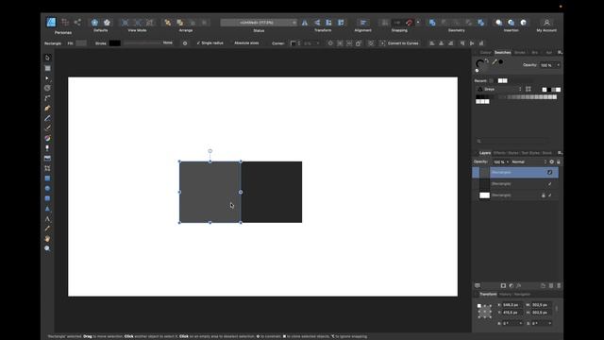Open black Stroke colour swatch
604x340 pixels.
coord(115,43)
